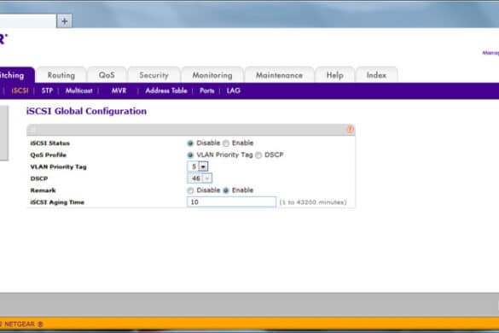The image size is (499, 333).
Task: Open the DSCP value dropdown
Action: pyautogui.click(x=200, y=178)
